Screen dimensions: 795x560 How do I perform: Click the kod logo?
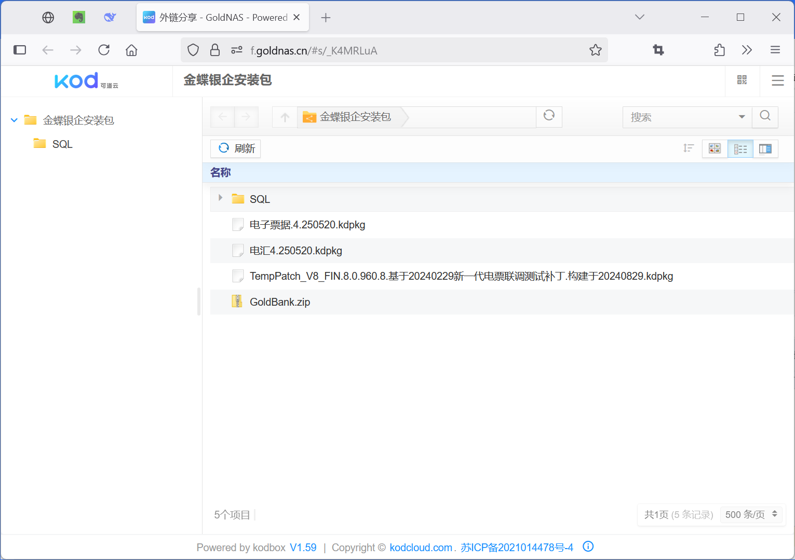click(x=86, y=80)
